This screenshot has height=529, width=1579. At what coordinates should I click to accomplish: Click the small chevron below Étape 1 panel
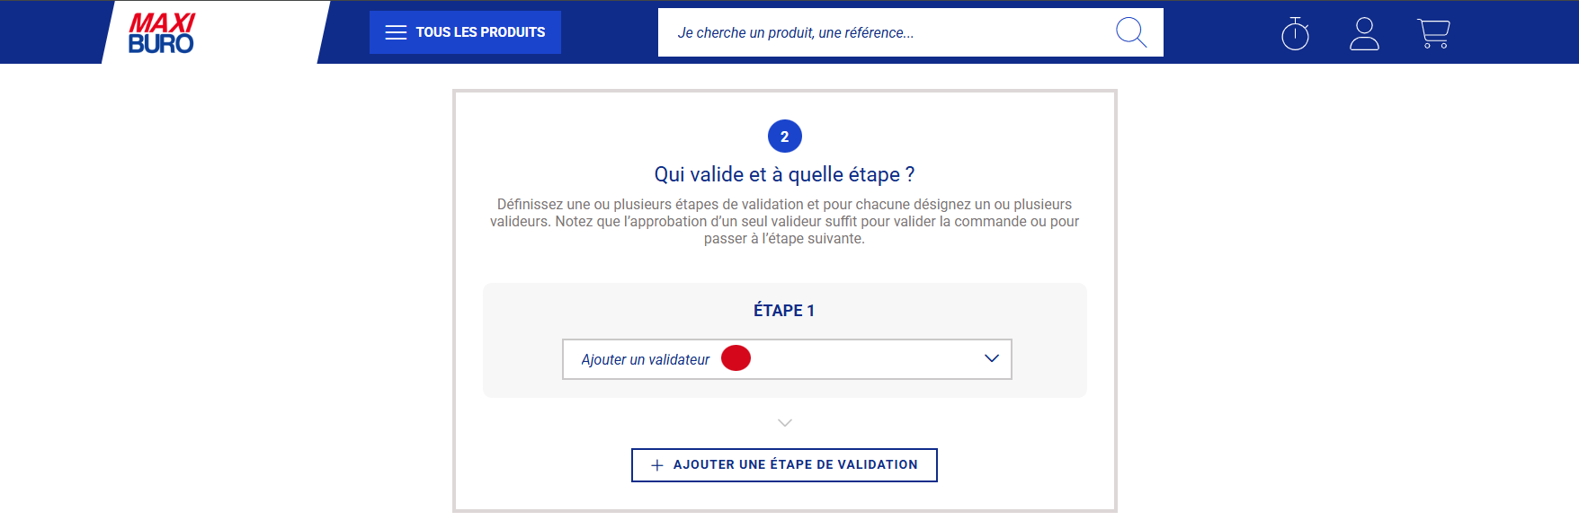coord(784,422)
